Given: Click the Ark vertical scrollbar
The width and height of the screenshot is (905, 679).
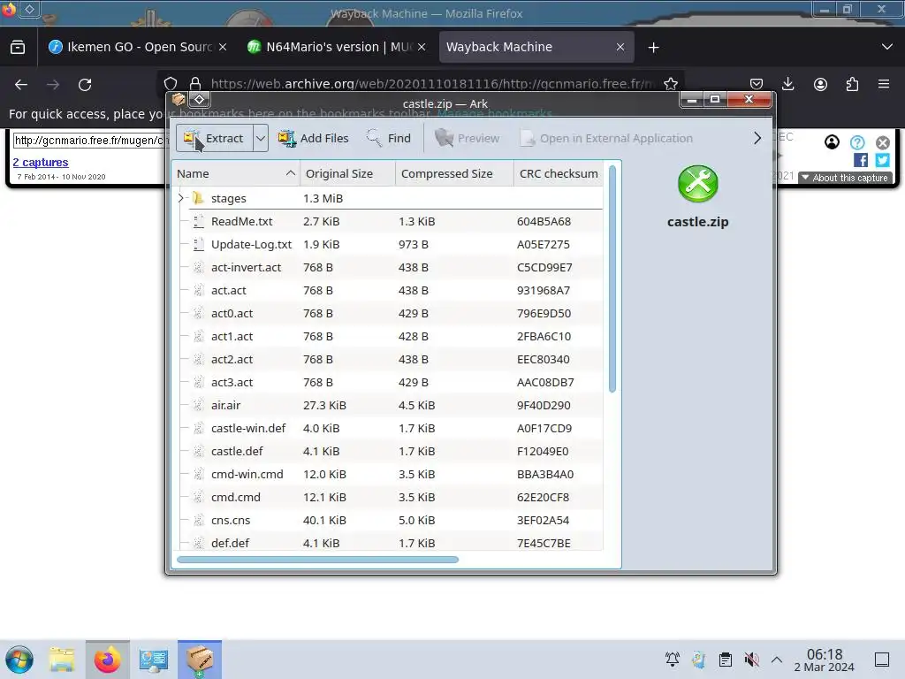Looking at the screenshot, I should tap(612, 278).
